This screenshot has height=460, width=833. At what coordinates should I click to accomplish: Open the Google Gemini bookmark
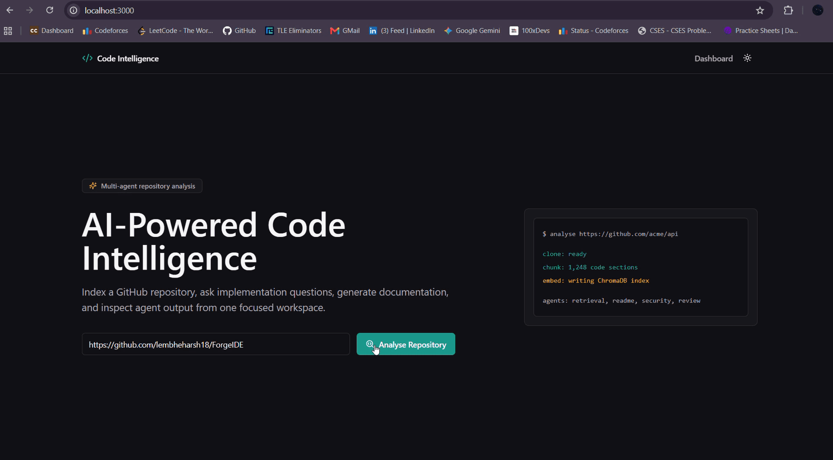(472, 30)
